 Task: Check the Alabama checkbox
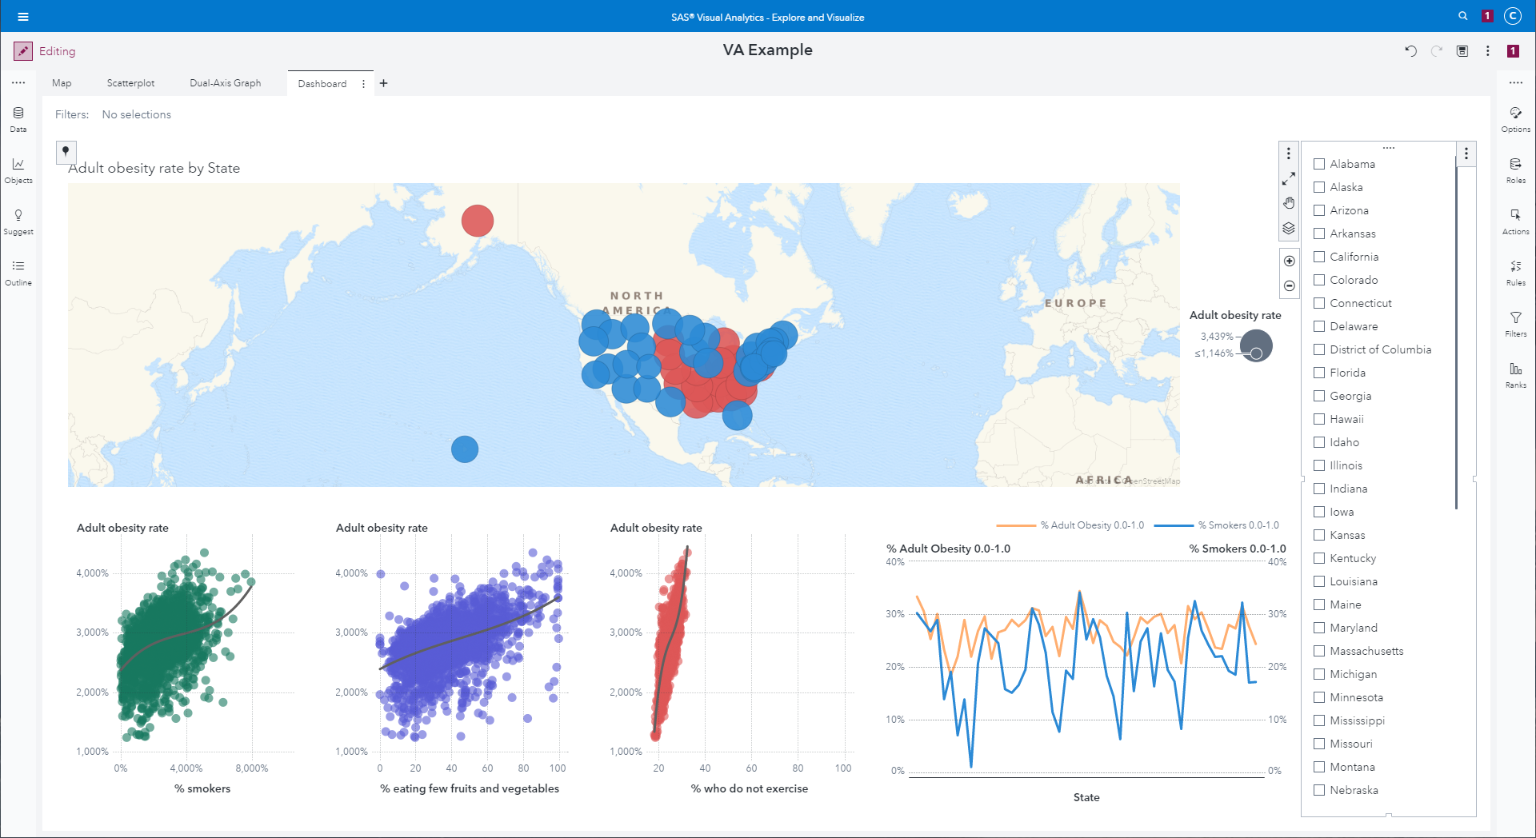coord(1319,164)
